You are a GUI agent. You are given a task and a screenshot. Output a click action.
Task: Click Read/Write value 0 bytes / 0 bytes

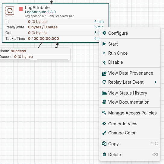43,27
